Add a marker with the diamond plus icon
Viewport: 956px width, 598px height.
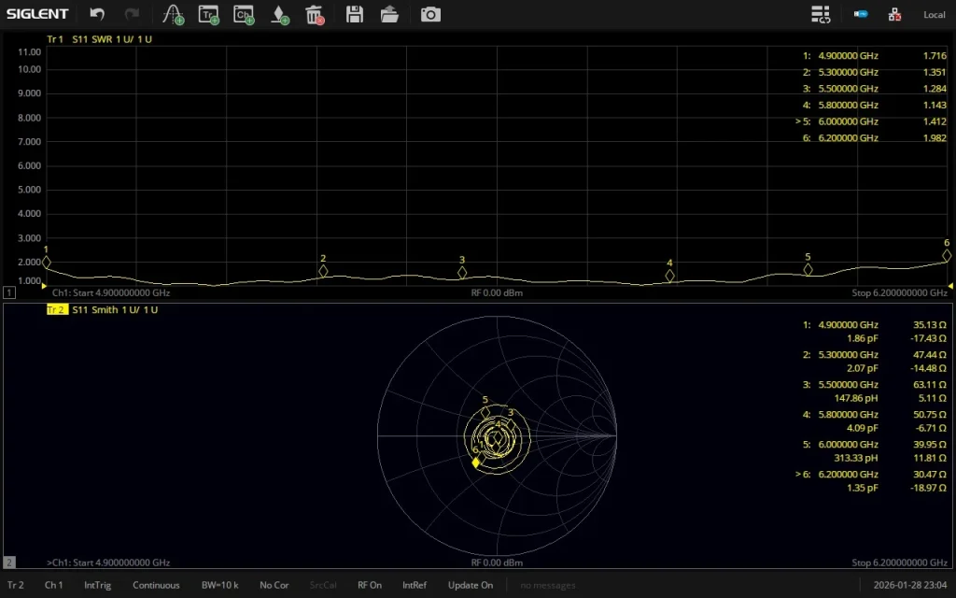pos(280,14)
